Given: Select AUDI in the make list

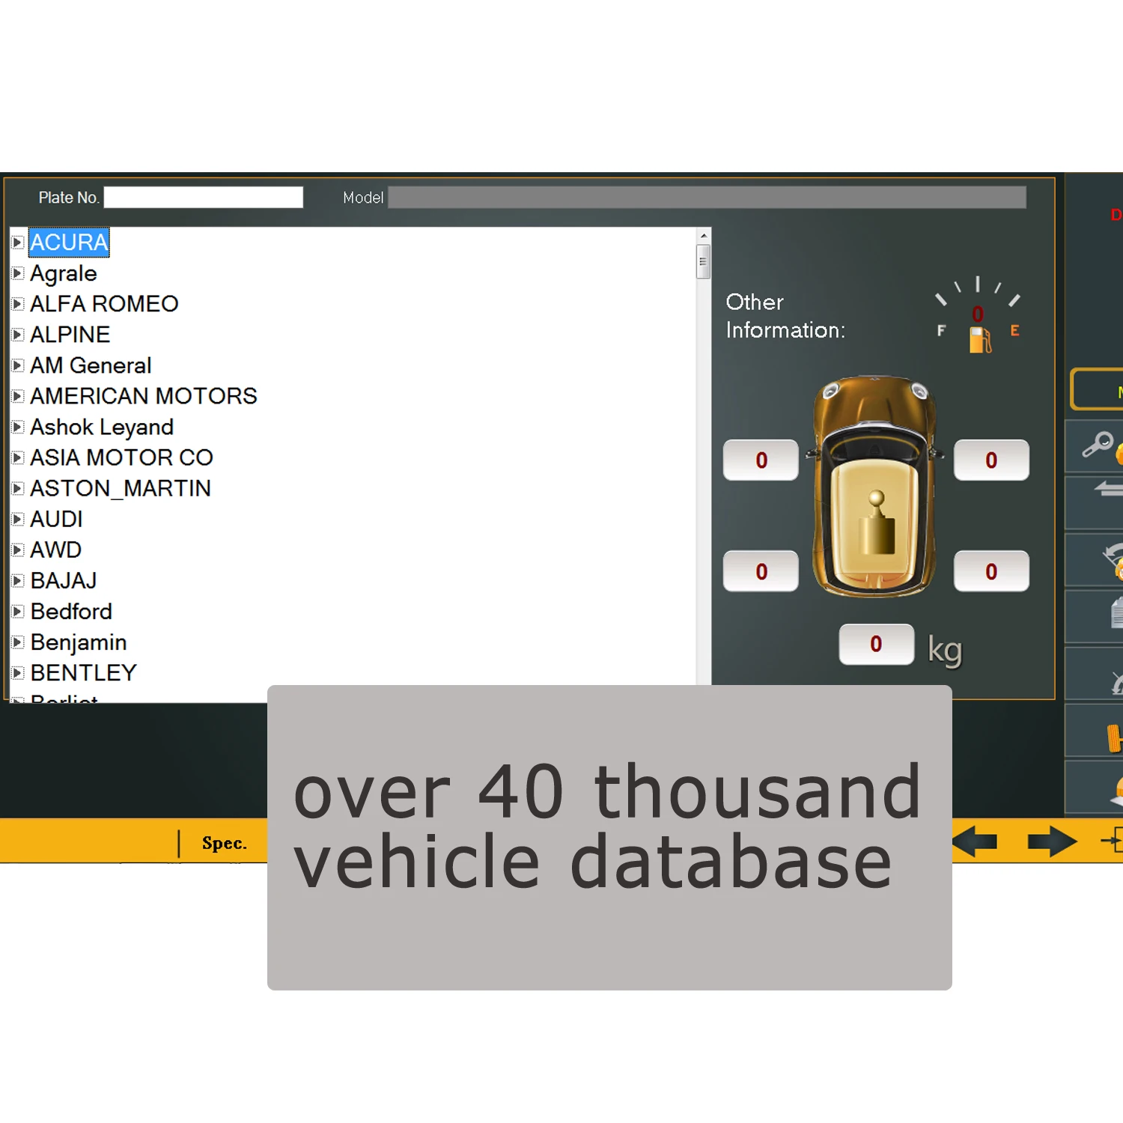Looking at the screenshot, I should [x=56, y=519].
